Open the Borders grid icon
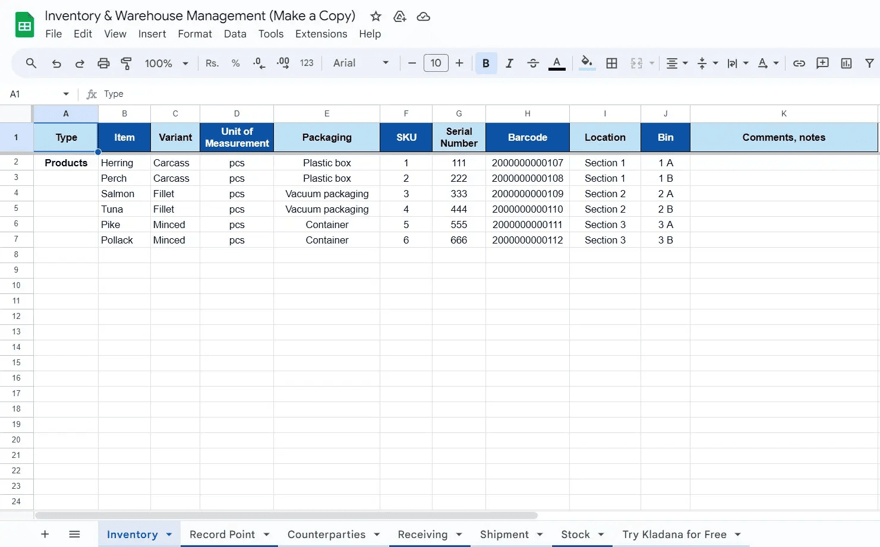The image size is (880, 547). 611,63
